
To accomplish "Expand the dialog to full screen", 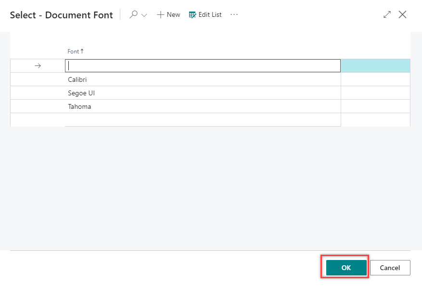I will pyautogui.click(x=387, y=14).
